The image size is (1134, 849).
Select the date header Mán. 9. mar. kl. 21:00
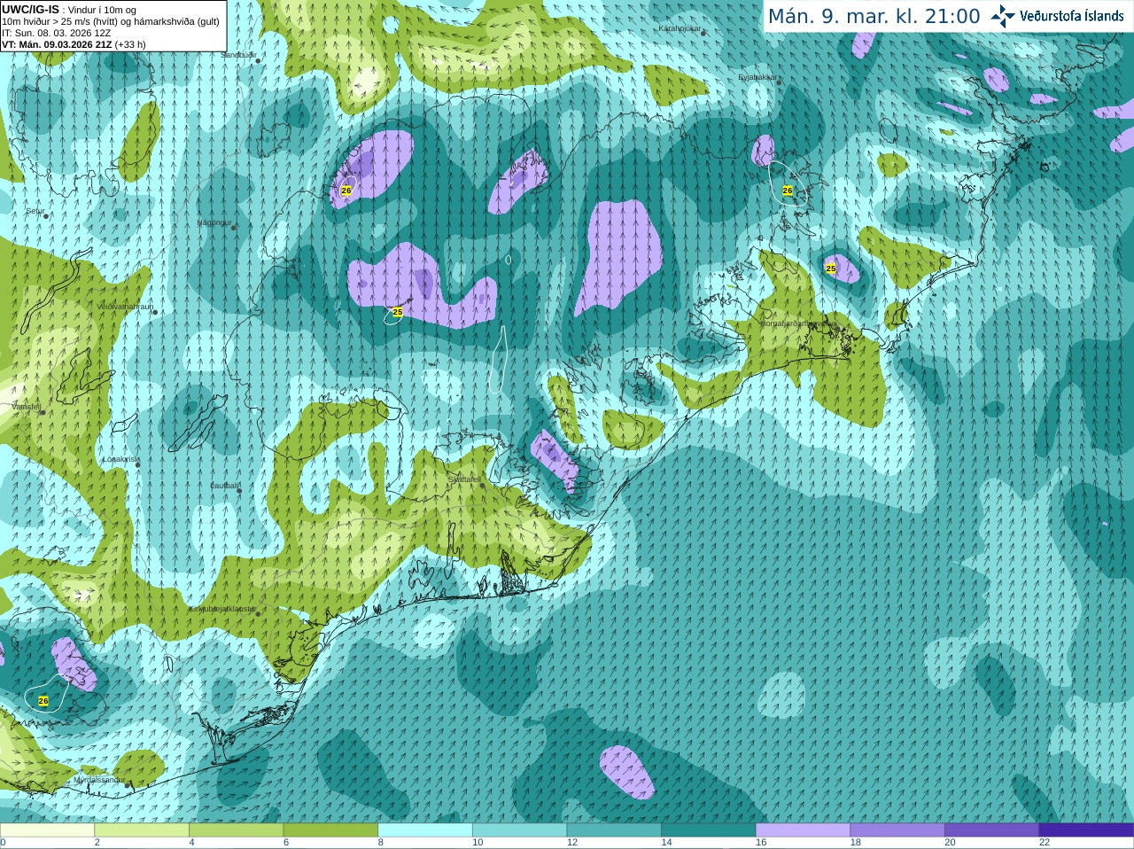click(x=874, y=16)
